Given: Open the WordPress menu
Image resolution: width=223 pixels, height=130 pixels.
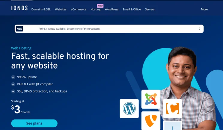Looking at the screenshot, I should pos(111,9).
